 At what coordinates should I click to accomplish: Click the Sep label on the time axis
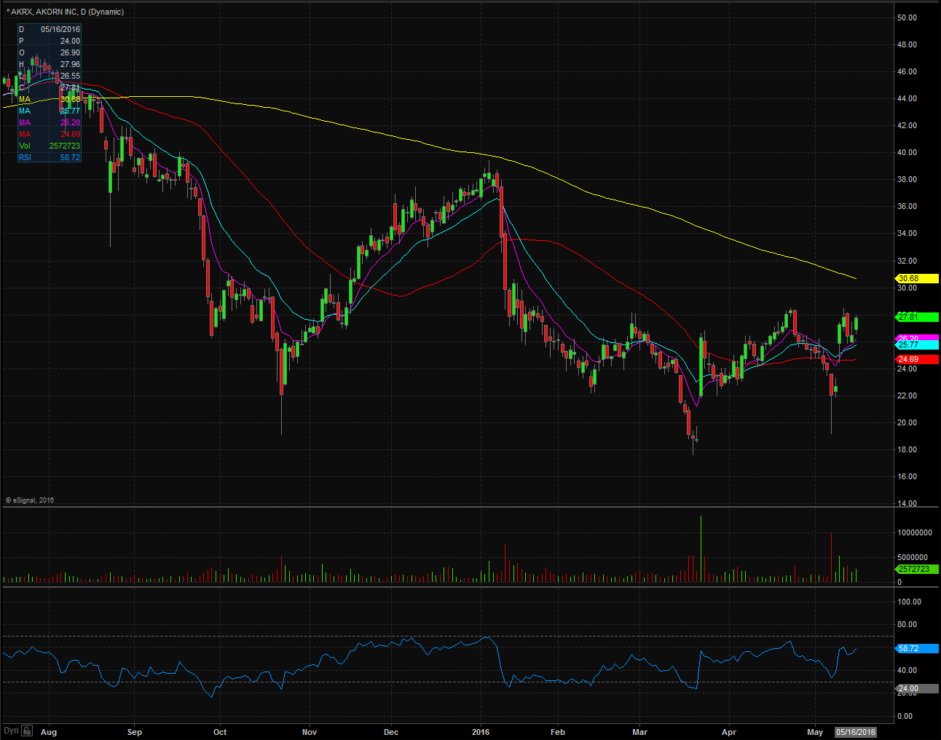point(135,732)
